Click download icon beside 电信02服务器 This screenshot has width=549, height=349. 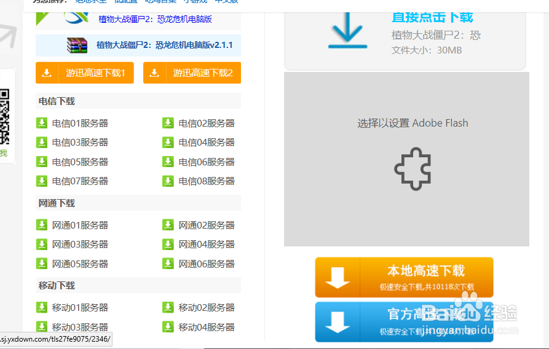[168, 124]
